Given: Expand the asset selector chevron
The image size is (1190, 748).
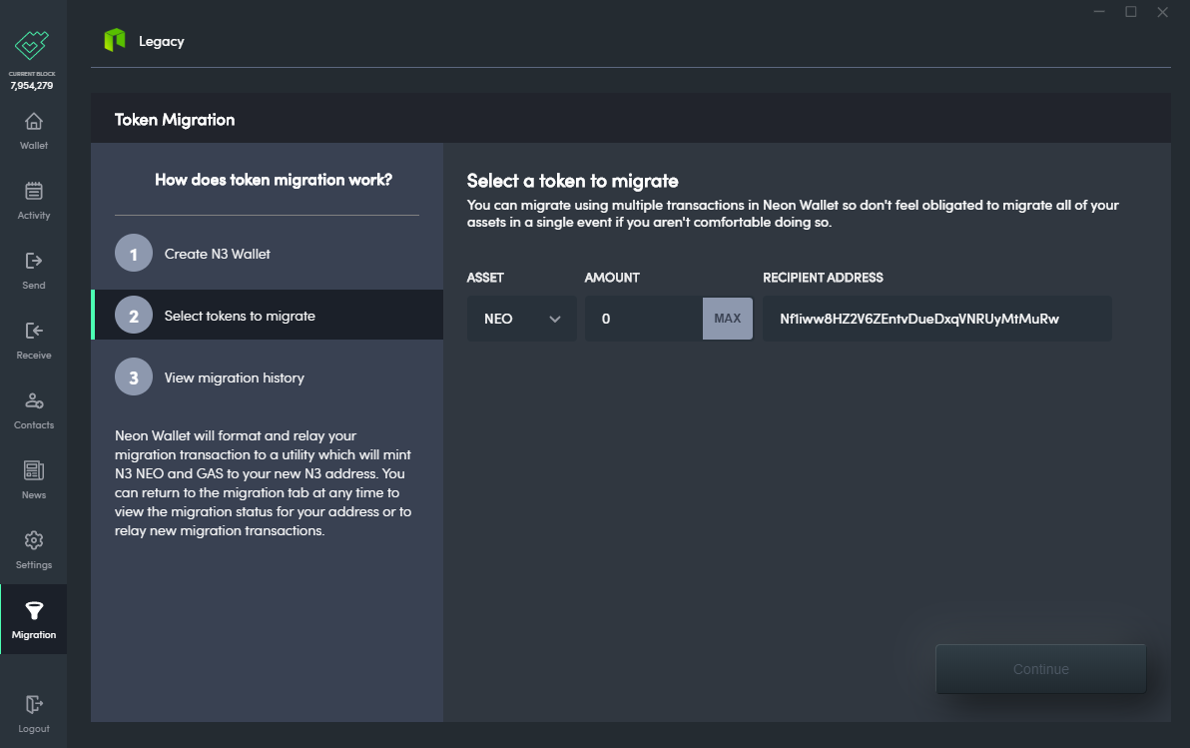Looking at the screenshot, I should 556,318.
